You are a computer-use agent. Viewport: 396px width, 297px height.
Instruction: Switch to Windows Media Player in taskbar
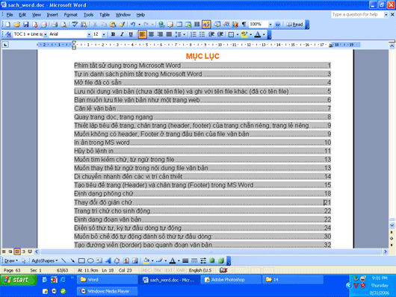coord(108,291)
